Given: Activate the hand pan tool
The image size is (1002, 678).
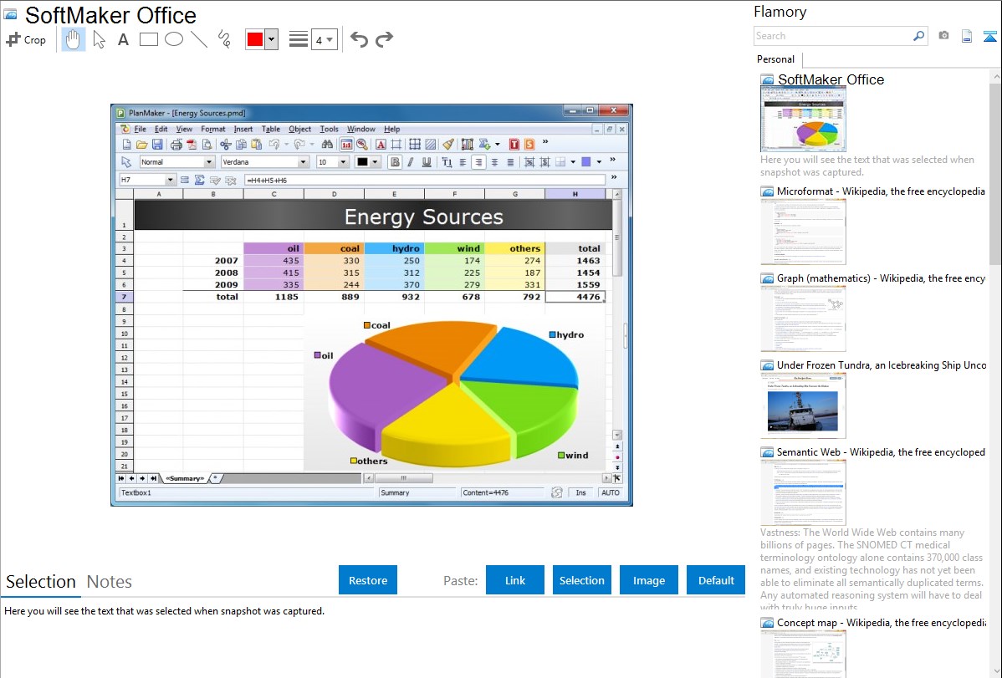Looking at the screenshot, I should [74, 39].
